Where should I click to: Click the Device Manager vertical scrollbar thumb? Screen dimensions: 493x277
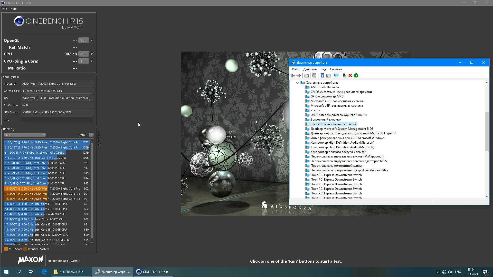[486, 131]
